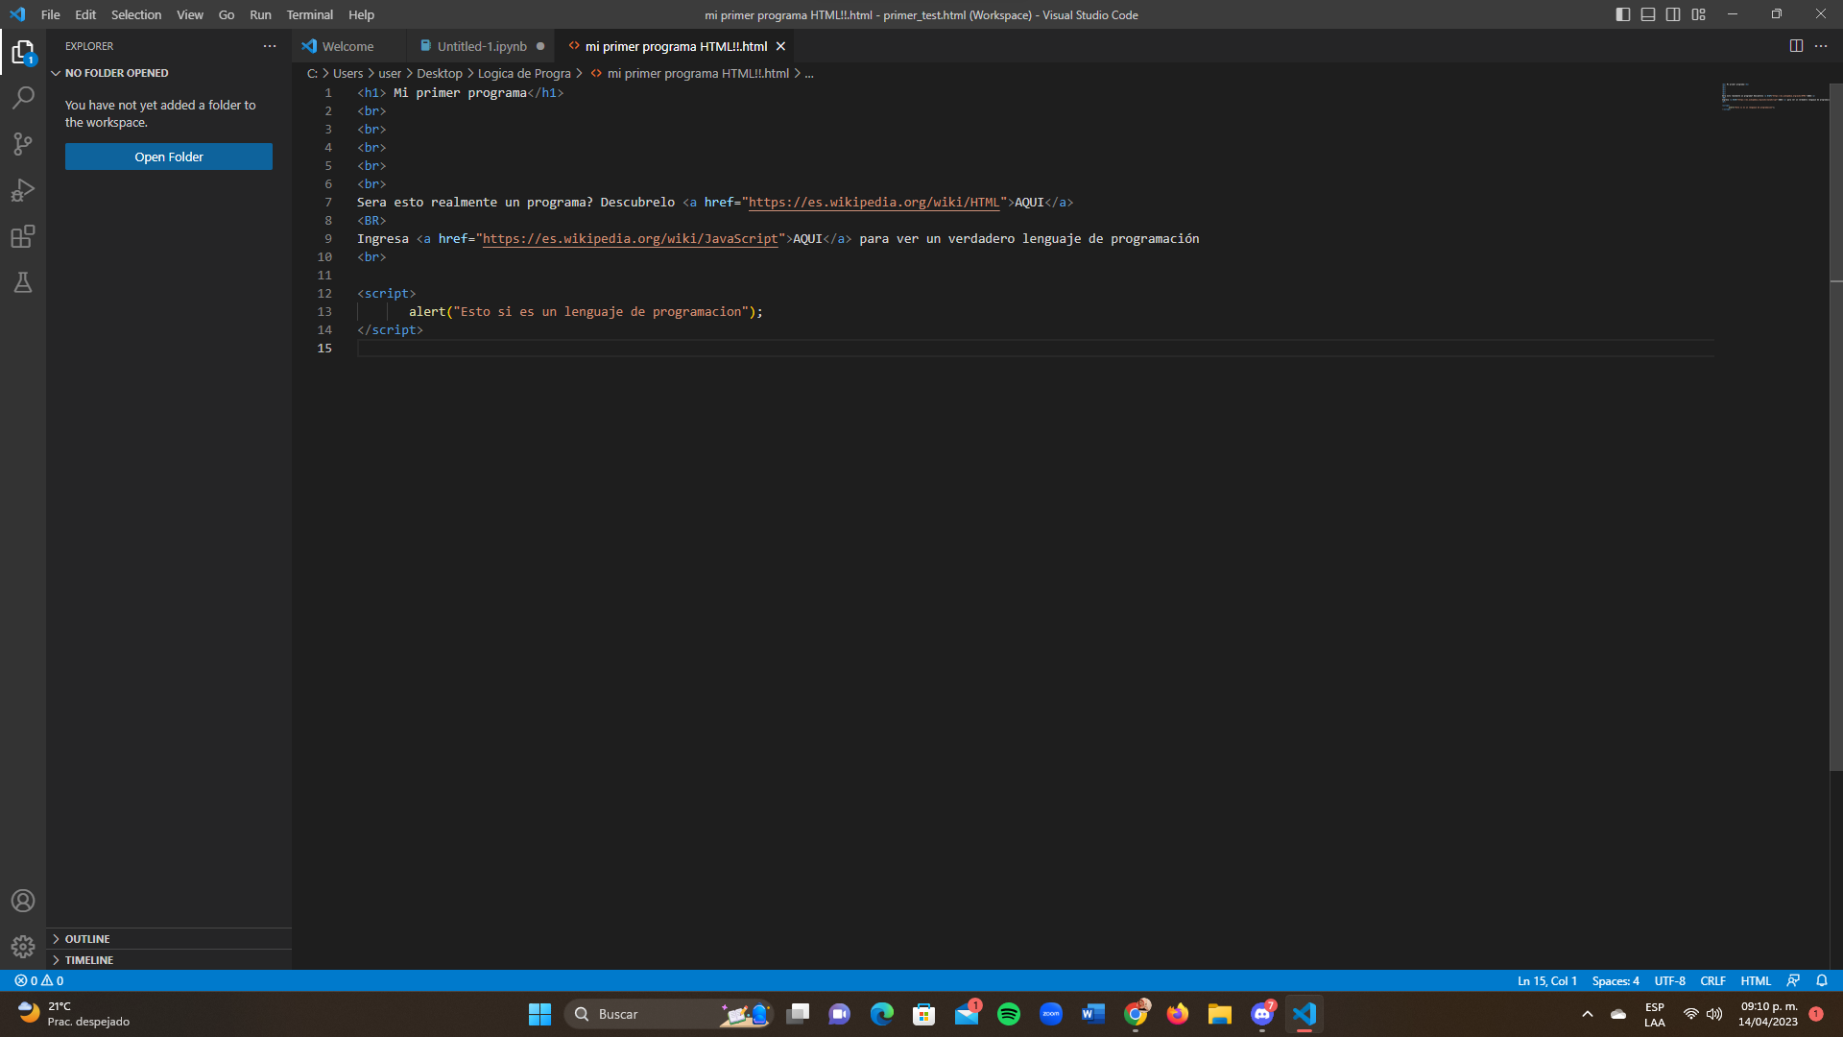Open Microsoft Word from the taskbar

pos(1093,1014)
